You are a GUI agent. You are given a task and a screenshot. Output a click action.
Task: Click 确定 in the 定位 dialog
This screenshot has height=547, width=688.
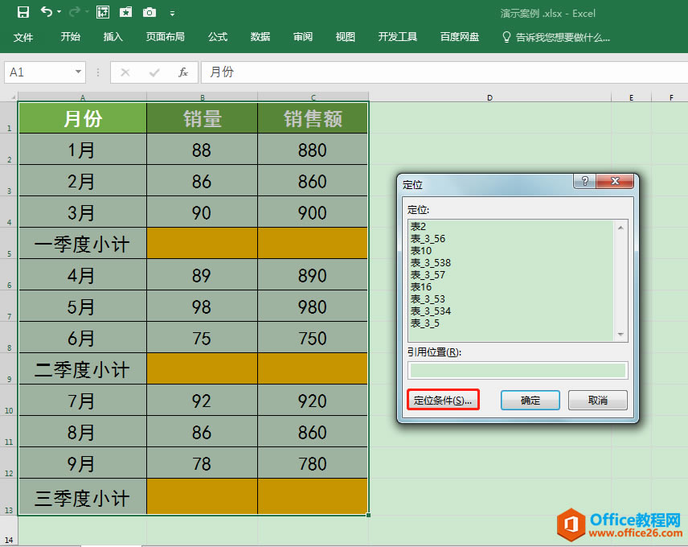[x=530, y=400]
